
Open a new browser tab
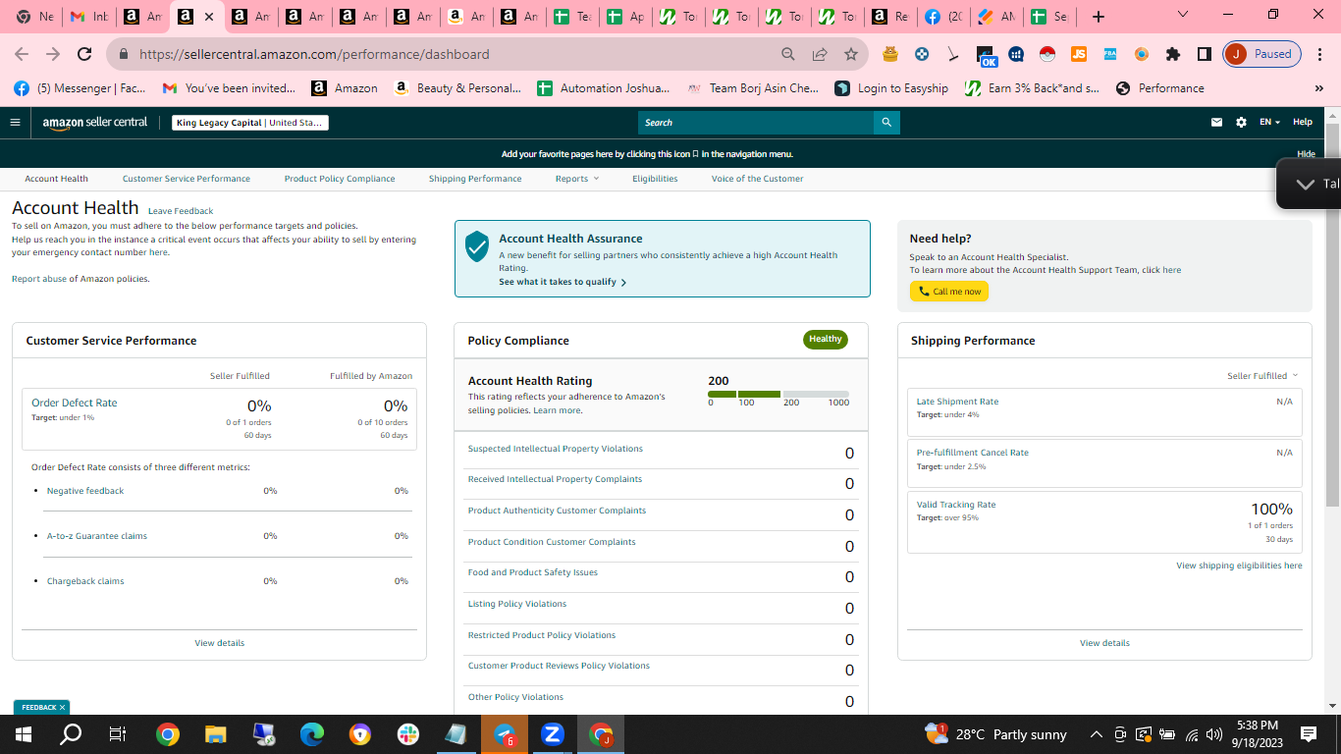(1099, 17)
